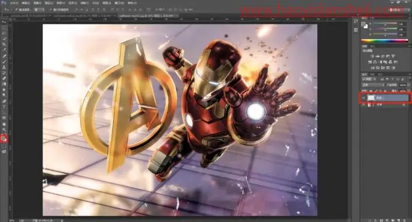Select the Move tool
The height and width of the screenshot is (222, 412).
point(4,22)
